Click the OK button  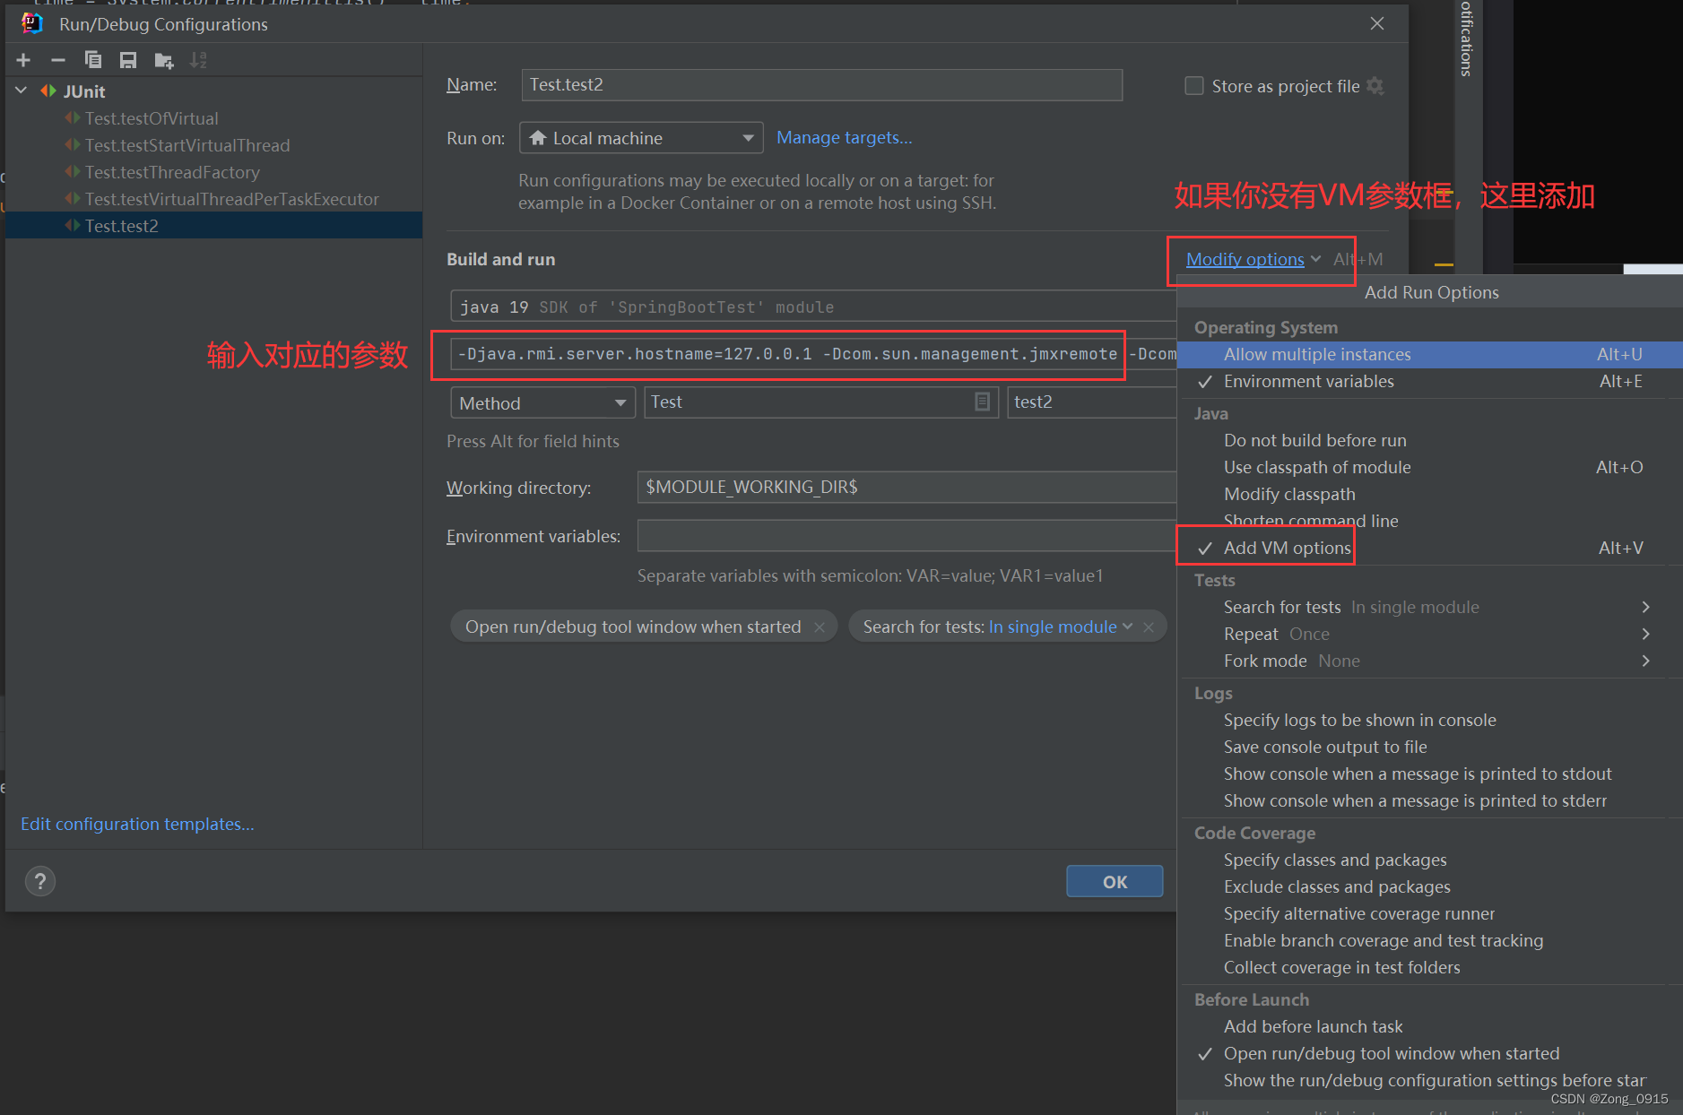click(1115, 881)
